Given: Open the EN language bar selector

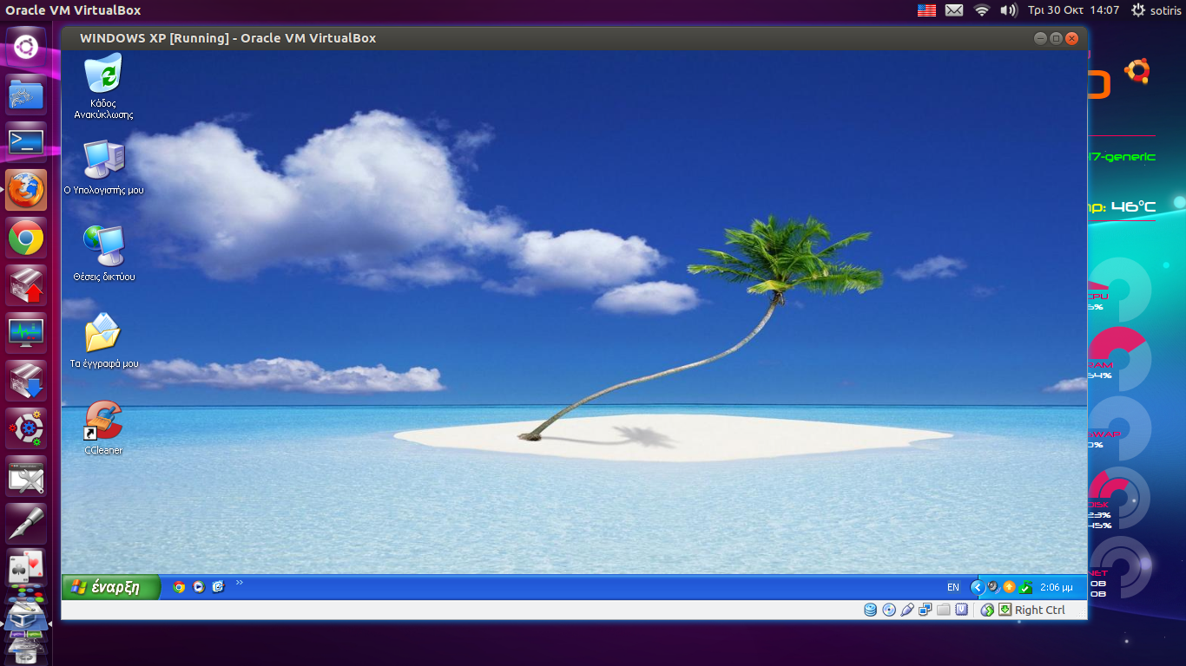Looking at the screenshot, I should point(952,587).
